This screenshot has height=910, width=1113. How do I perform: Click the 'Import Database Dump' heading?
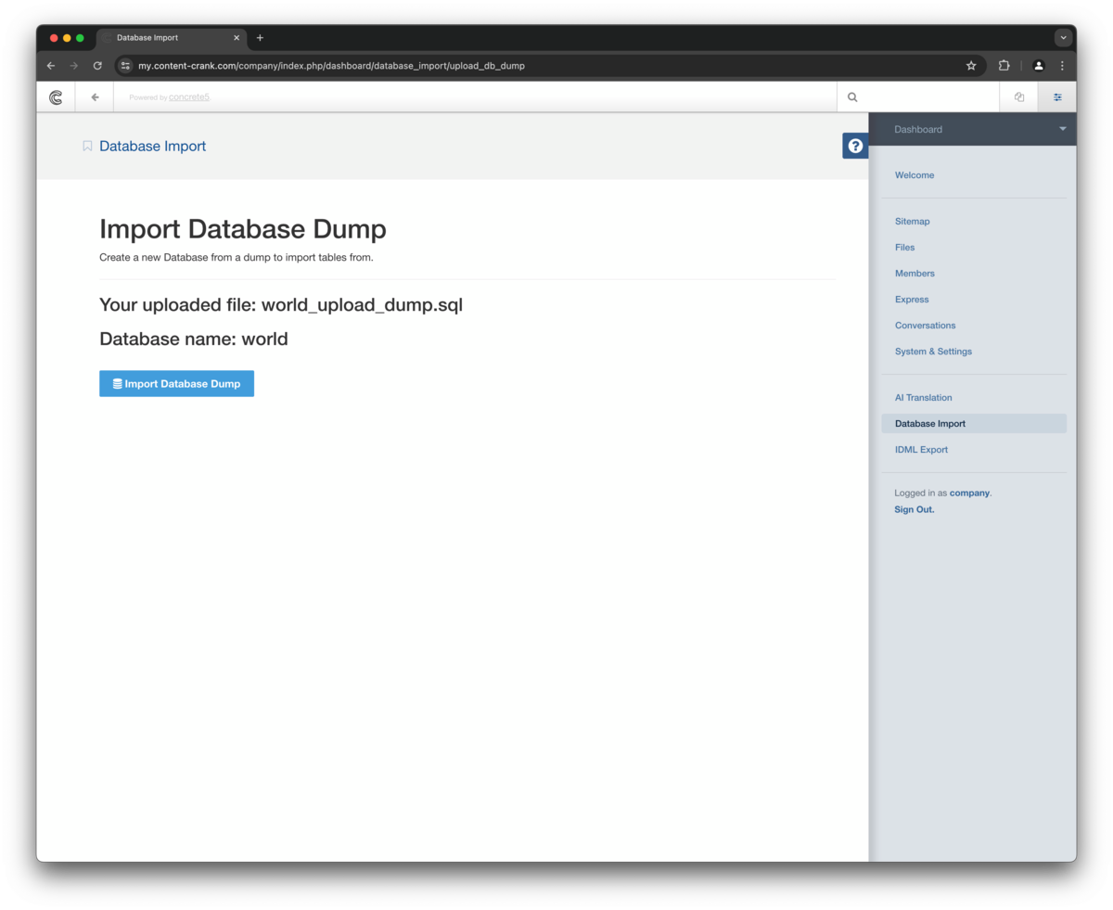243,229
